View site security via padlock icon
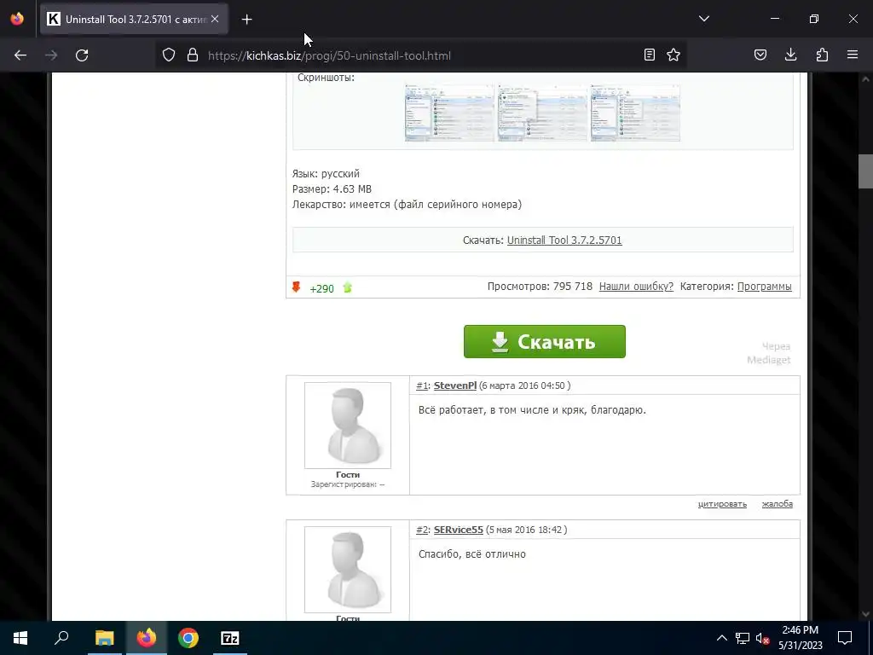Screen dimensions: 873x655 tap(193, 55)
